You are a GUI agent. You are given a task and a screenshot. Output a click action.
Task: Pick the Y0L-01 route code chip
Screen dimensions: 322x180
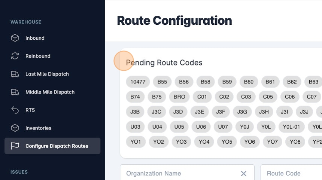[x=292, y=127]
